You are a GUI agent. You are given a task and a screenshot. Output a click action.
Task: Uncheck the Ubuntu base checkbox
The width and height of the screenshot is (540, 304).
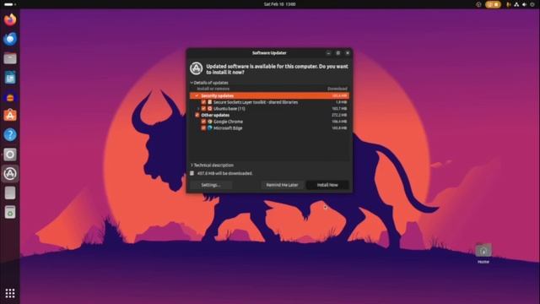click(x=203, y=109)
